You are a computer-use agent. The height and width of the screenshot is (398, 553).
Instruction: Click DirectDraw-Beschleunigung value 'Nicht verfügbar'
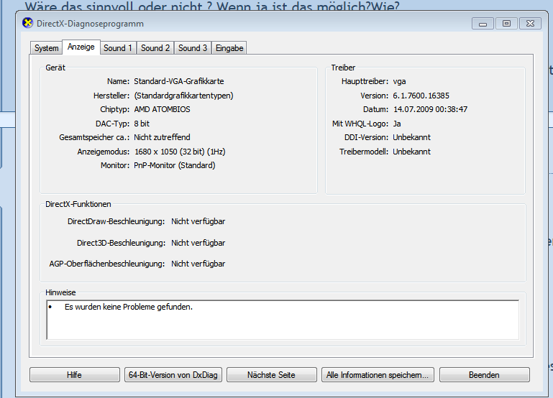click(198, 221)
